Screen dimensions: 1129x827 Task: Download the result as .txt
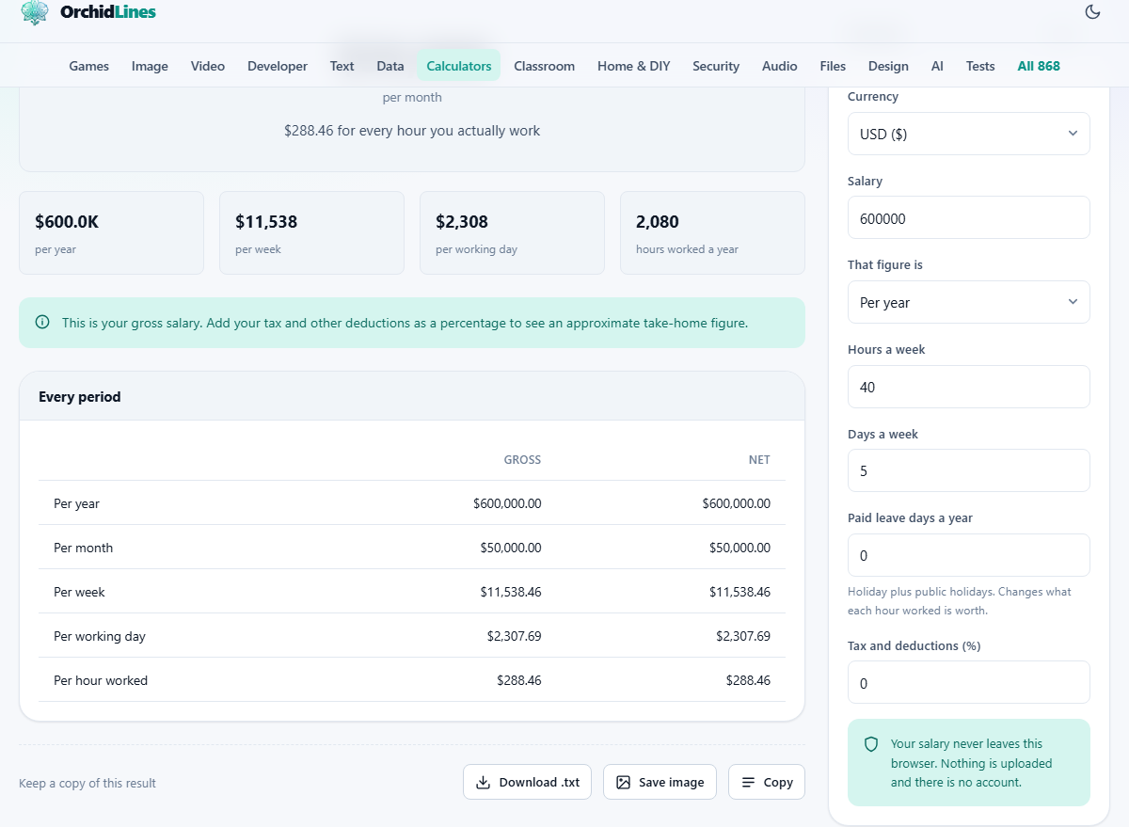coord(527,782)
